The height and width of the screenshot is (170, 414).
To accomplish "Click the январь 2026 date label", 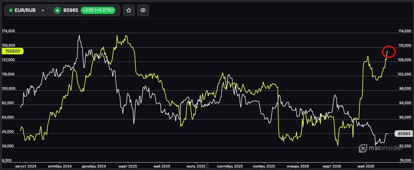I will [x=298, y=167].
